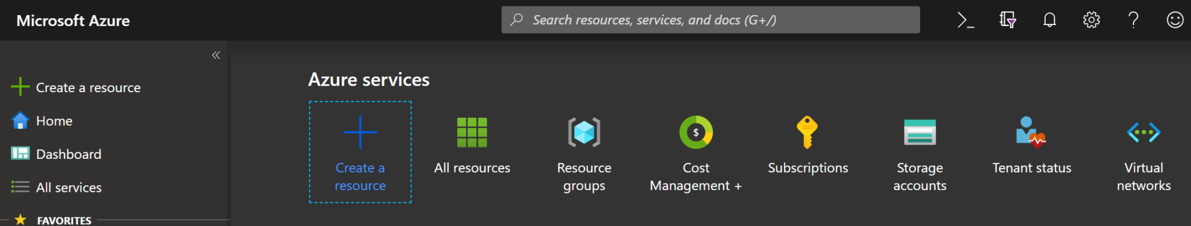
Task: Open Subscriptions key icon
Action: point(808,133)
